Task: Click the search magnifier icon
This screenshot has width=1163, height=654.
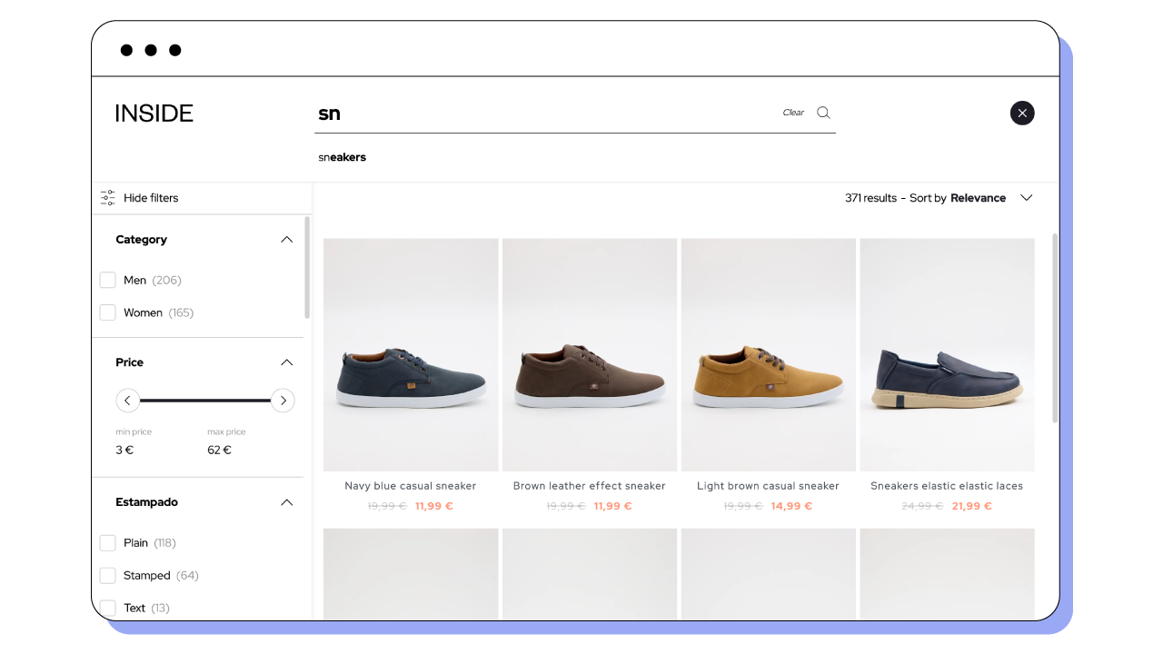Action: (822, 112)
